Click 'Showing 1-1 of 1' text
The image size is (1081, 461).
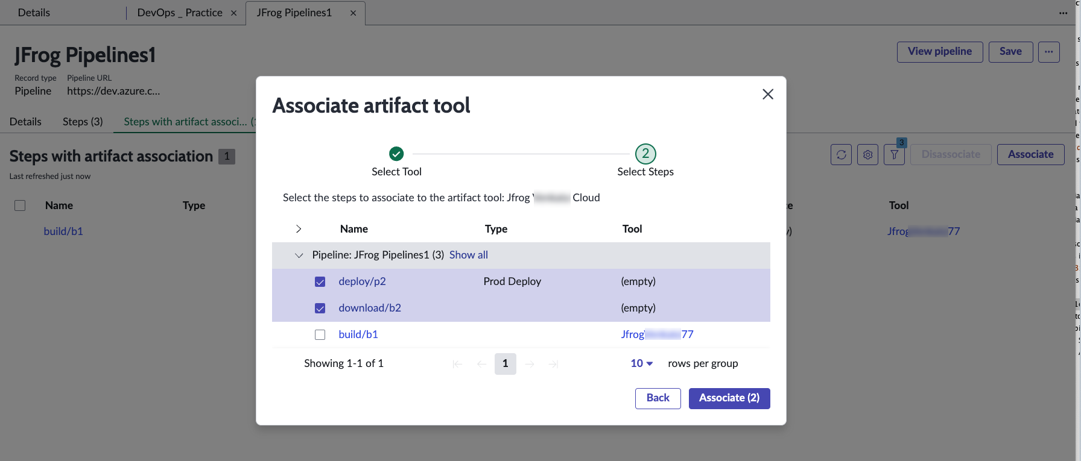tap(344, 363)
